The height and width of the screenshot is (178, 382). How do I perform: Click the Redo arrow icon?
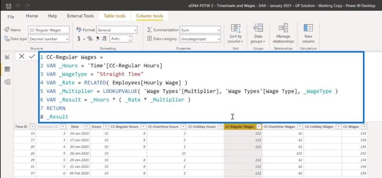[x=28, y=6]
